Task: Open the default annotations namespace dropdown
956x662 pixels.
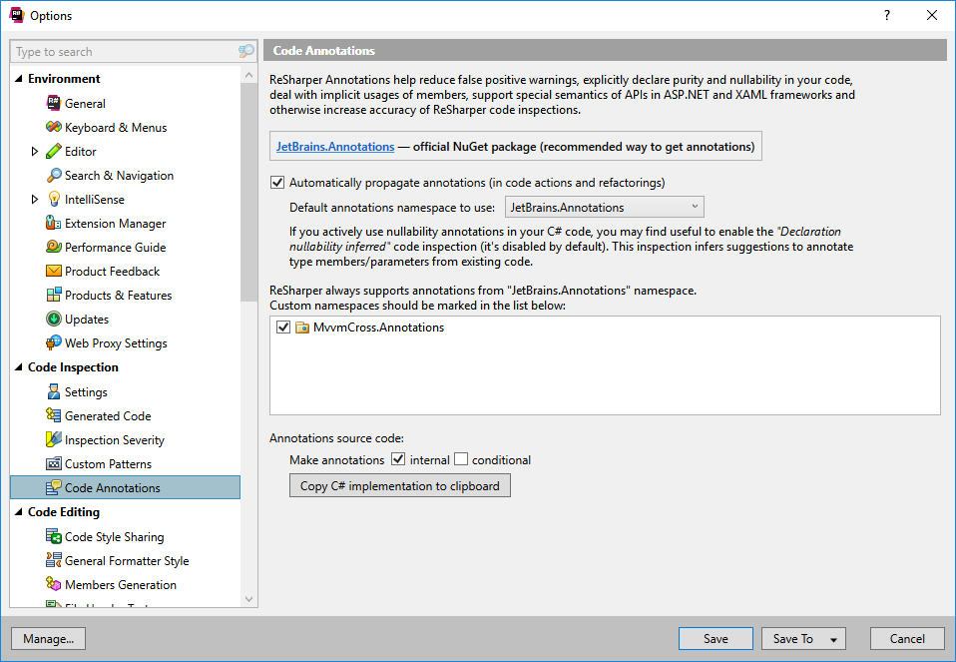Action: [x=604, y=207]
